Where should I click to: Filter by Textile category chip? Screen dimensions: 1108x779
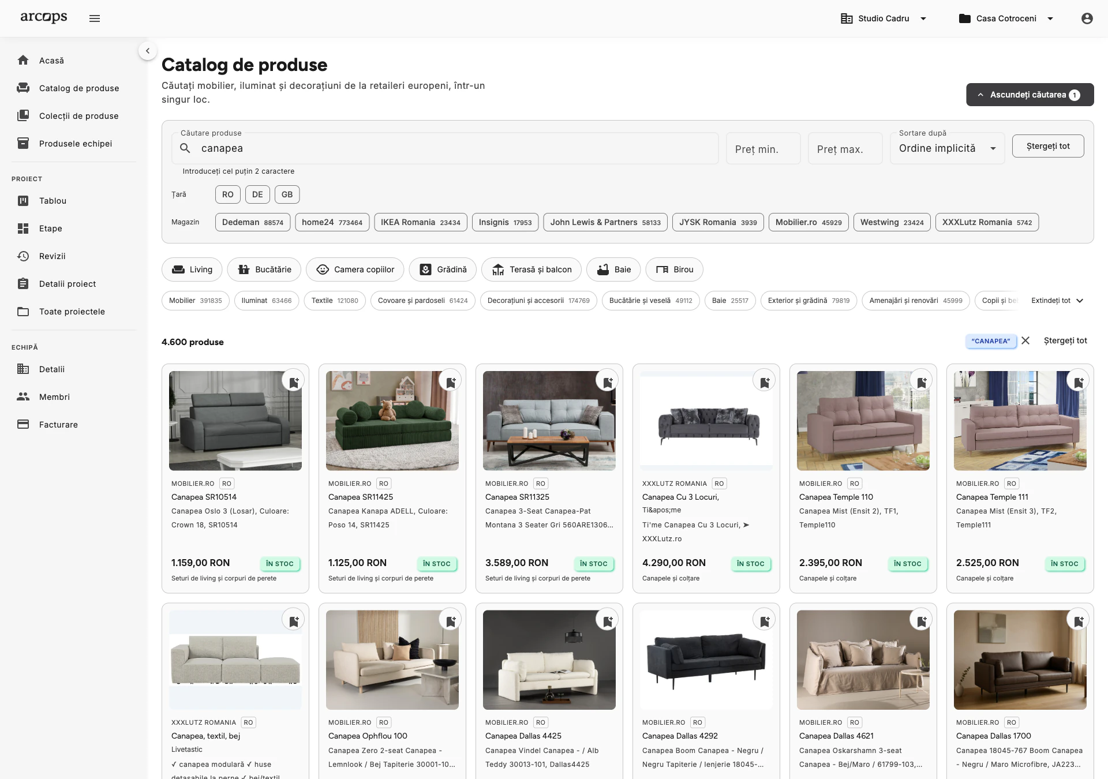[x=335, y=301]
